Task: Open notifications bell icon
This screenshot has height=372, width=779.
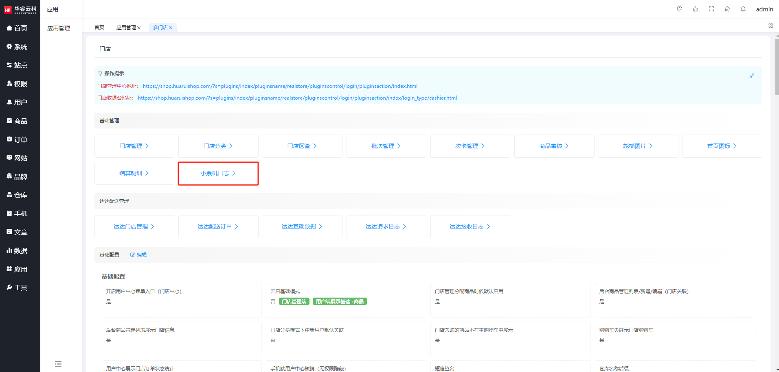Action: (743, 9)
